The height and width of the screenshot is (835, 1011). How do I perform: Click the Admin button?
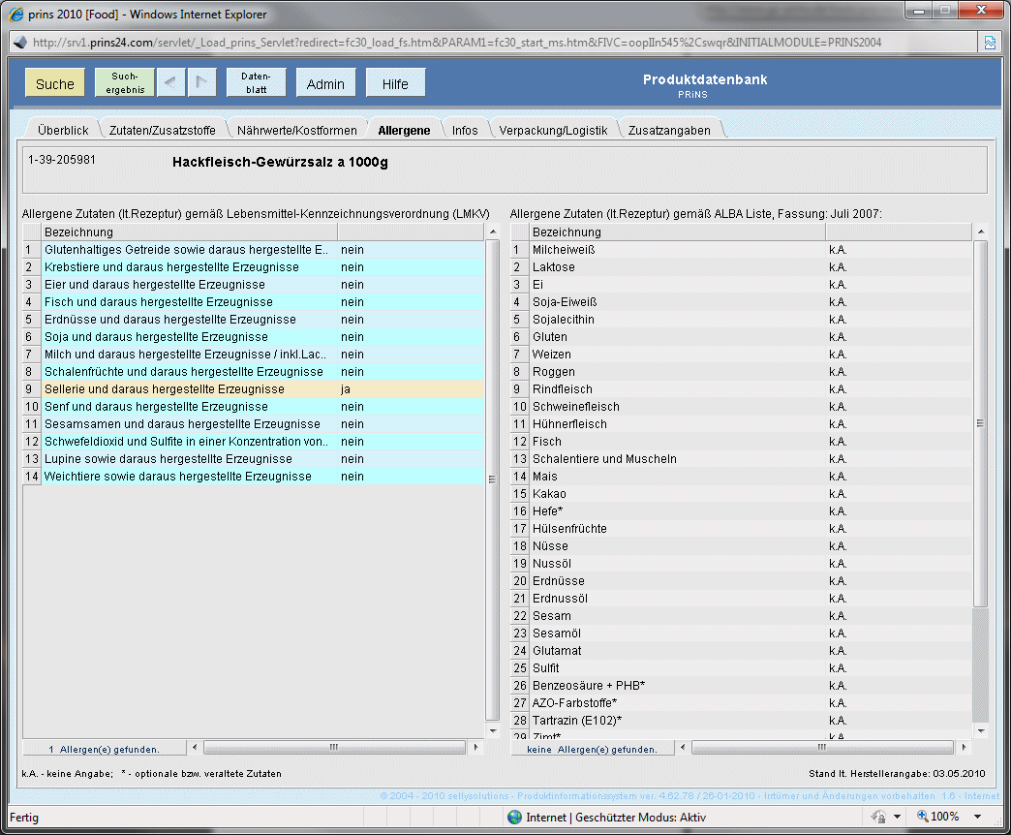click(x=325, y=83)
